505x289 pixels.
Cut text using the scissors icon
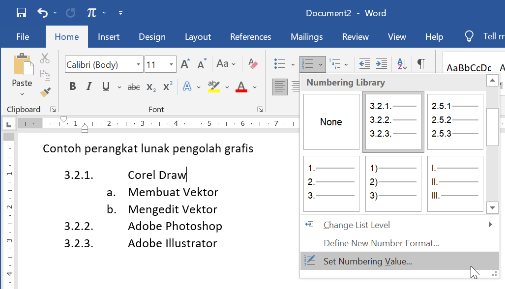(x=44, y=58)
